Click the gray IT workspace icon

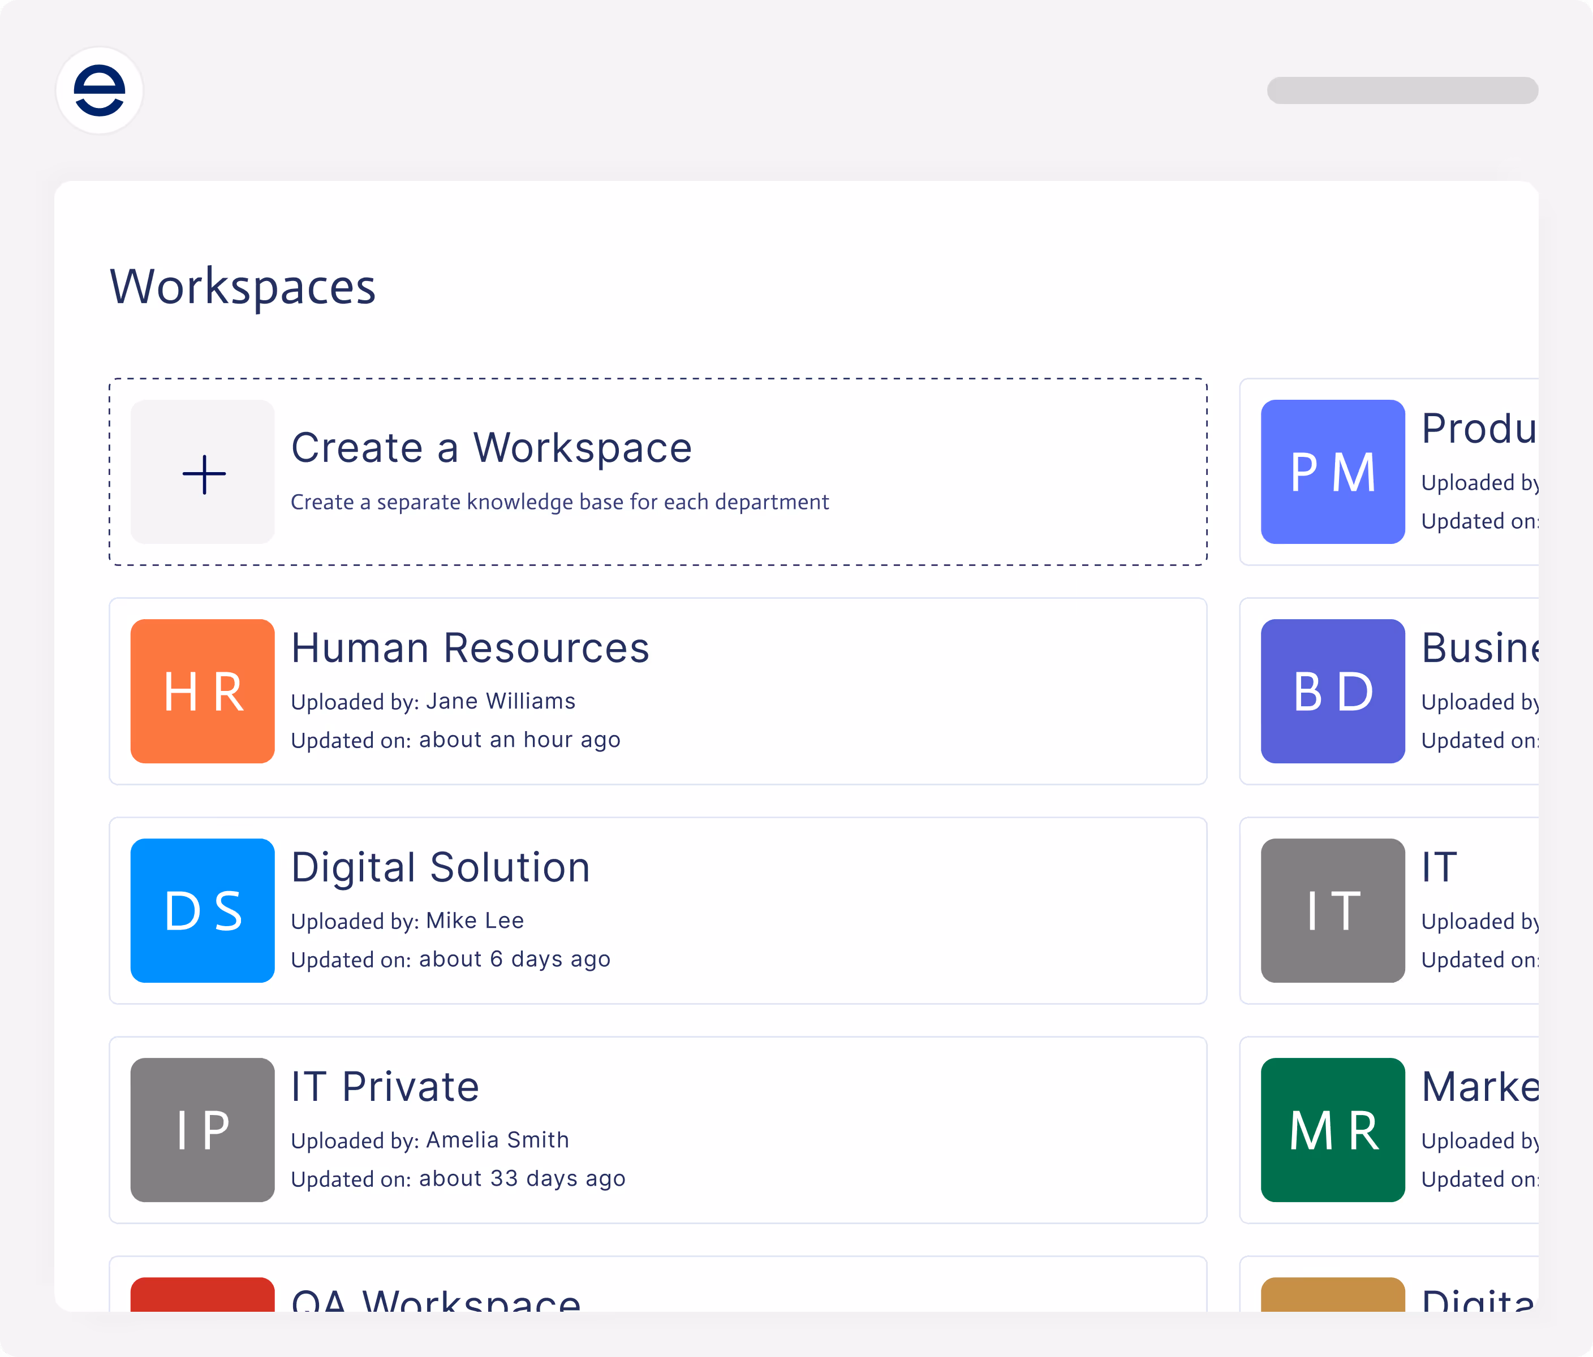point(1332,910)
